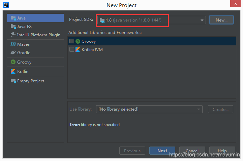Viewport: 243px width, 161px height.
Task: Click the Groovy icon in the left sidebar
Action: coord(13,62)
